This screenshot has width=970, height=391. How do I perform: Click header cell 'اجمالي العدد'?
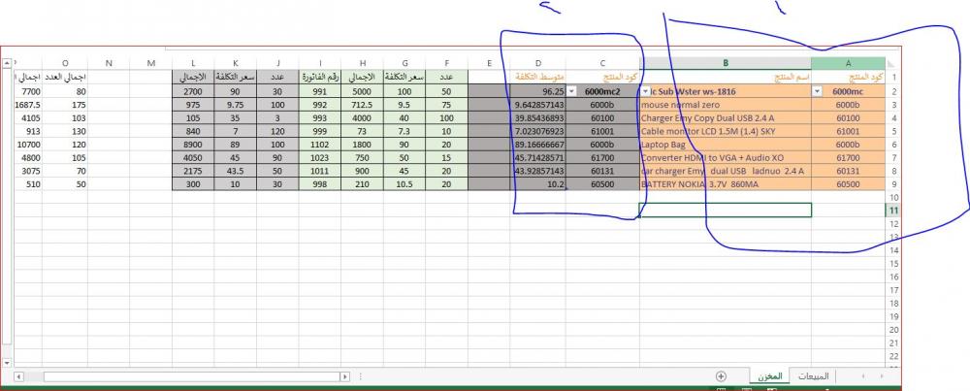65,78
